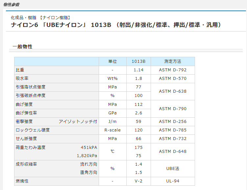Click the 1013B column header
Viewport: 247px width, 190px height.
[x=138, y=61]
